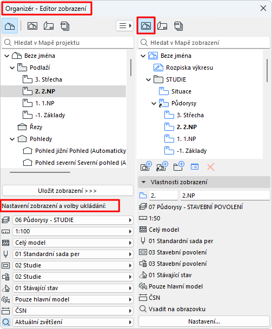
Task: Open renovation filter dropdown 01 Stávající stav
Action: pyautogui.click(x=73, y=288)
